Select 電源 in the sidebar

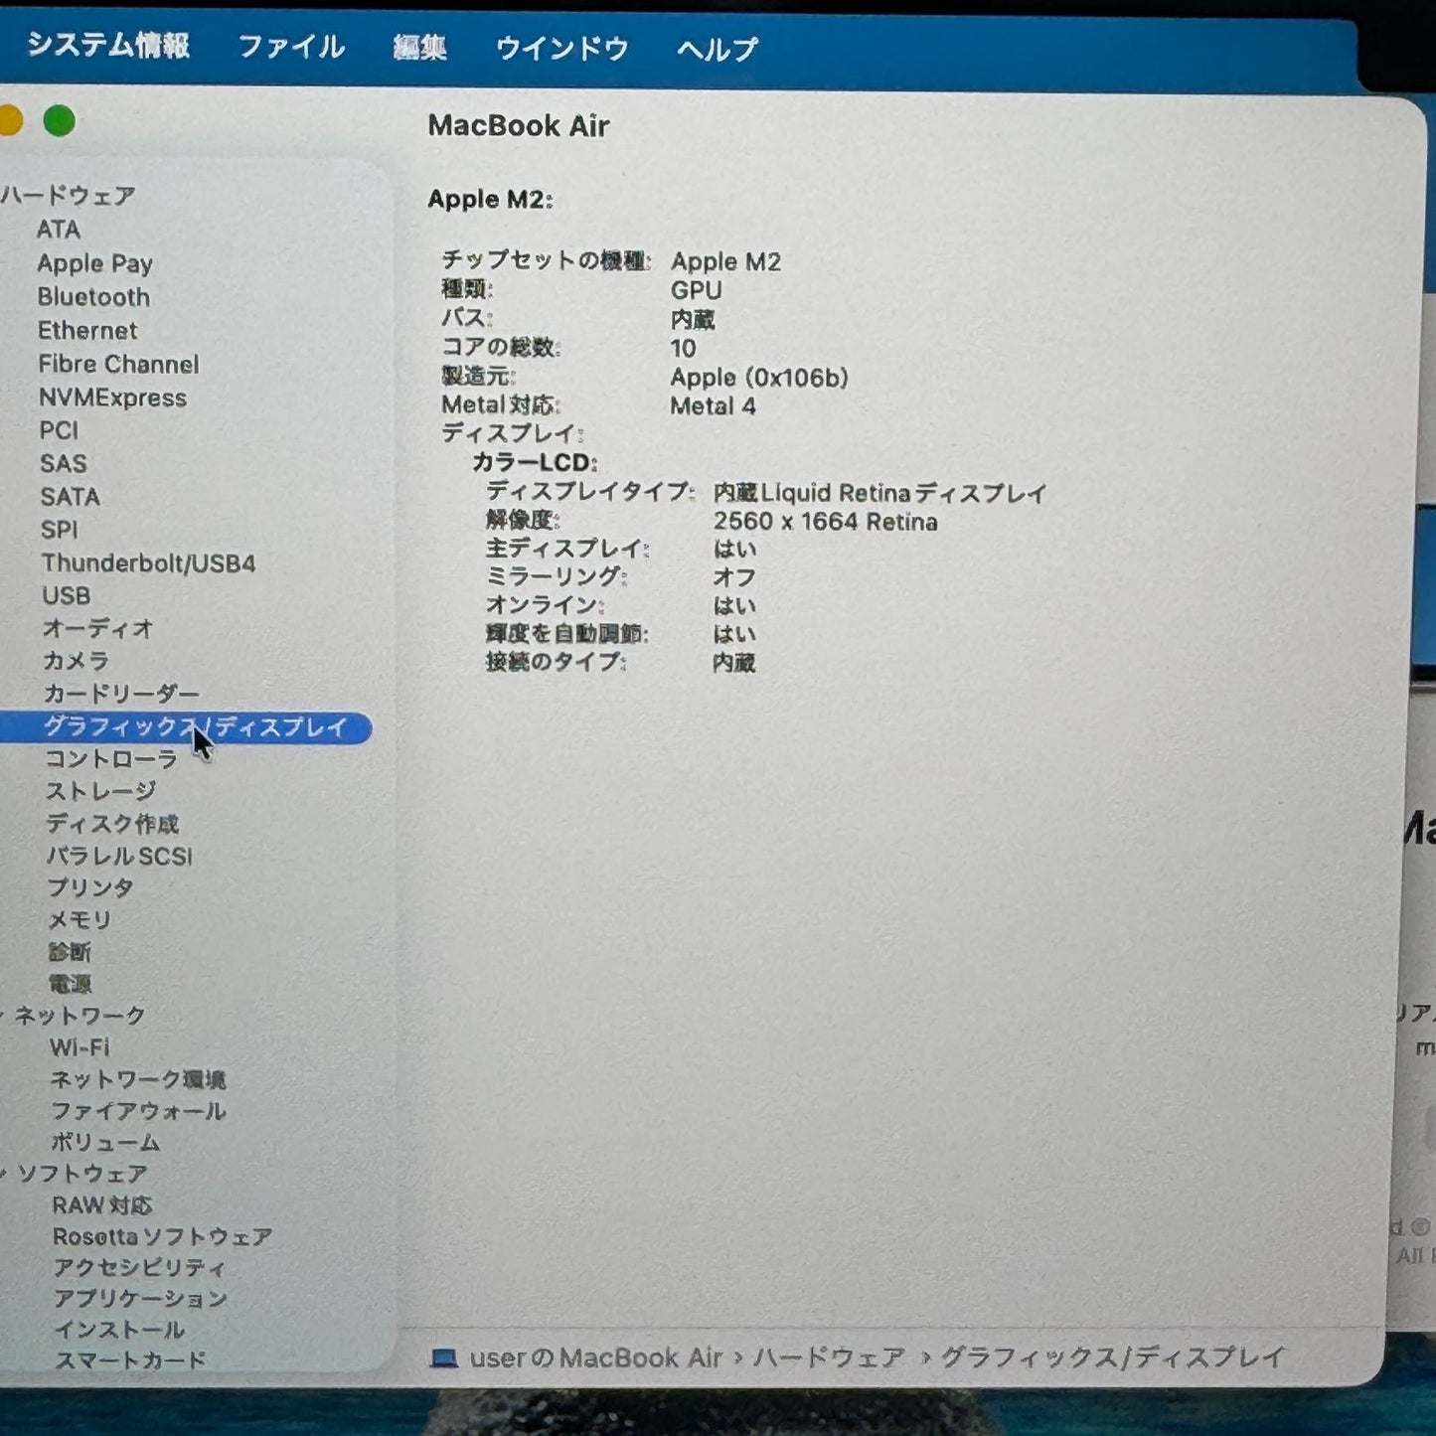70,984
